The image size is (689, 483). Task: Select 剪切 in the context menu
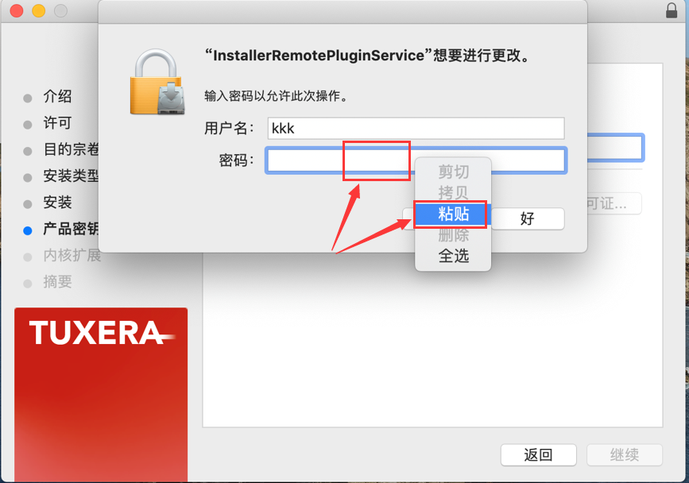tap(453, 172)
